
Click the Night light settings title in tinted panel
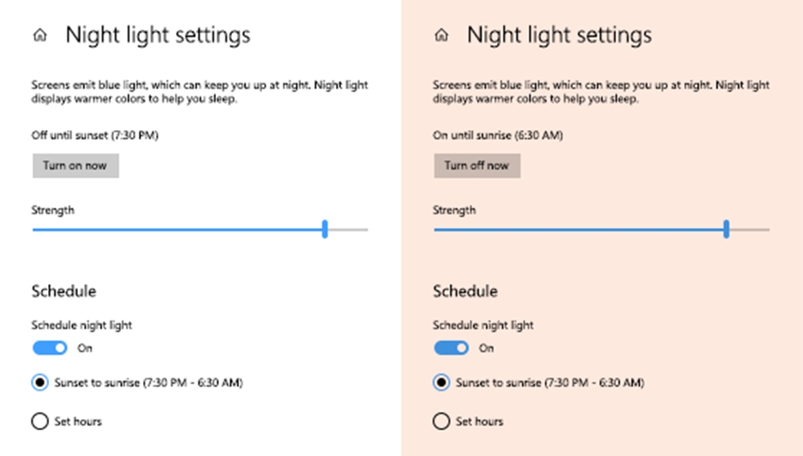tap(559, 35)
